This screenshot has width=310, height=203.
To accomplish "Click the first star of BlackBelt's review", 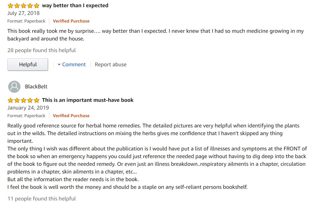I will [10, 100].
